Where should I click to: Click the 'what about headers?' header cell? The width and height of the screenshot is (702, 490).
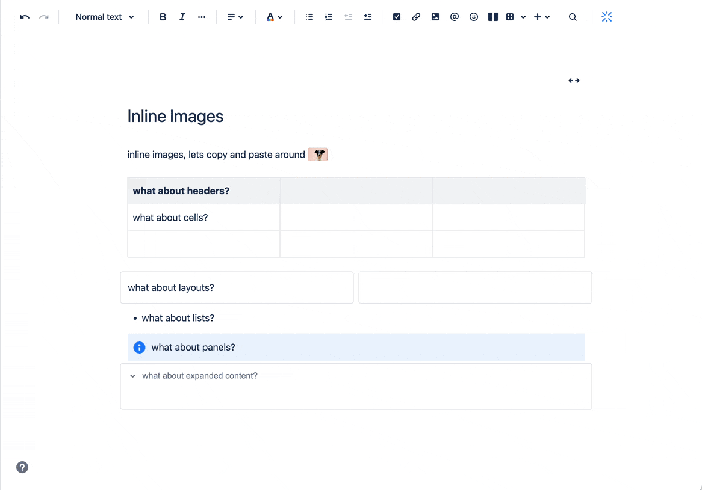[x=203, y=191]
